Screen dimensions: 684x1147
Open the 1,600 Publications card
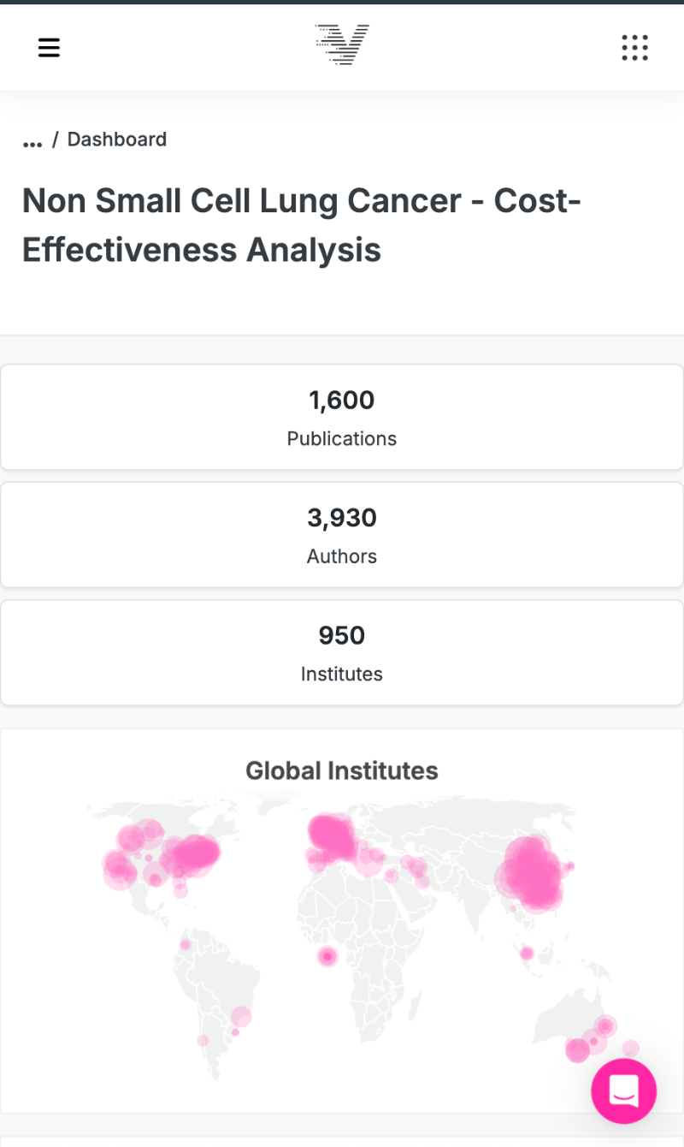342,417
